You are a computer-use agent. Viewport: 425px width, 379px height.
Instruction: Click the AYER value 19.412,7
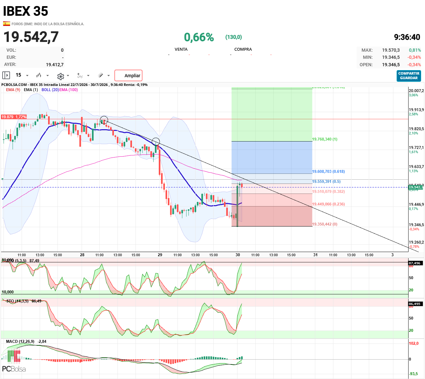[x=55, y=65]
